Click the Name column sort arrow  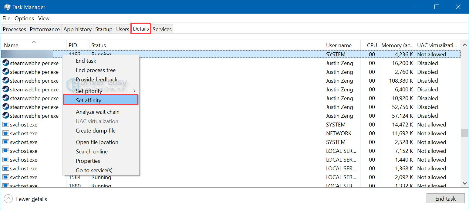(34, 42)
